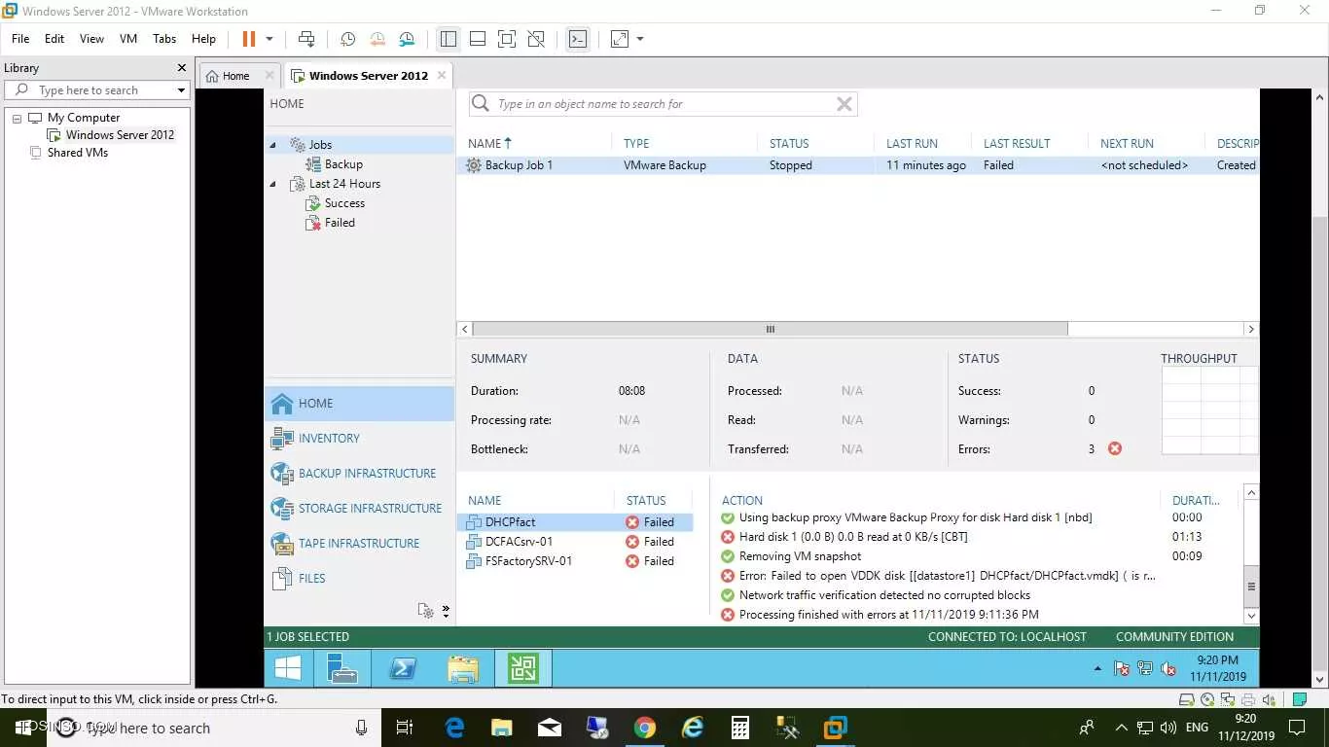Viewport: 1329px width, 747px height.
Task: Select the Backup node under Jobs
Action: coord(343,164)
